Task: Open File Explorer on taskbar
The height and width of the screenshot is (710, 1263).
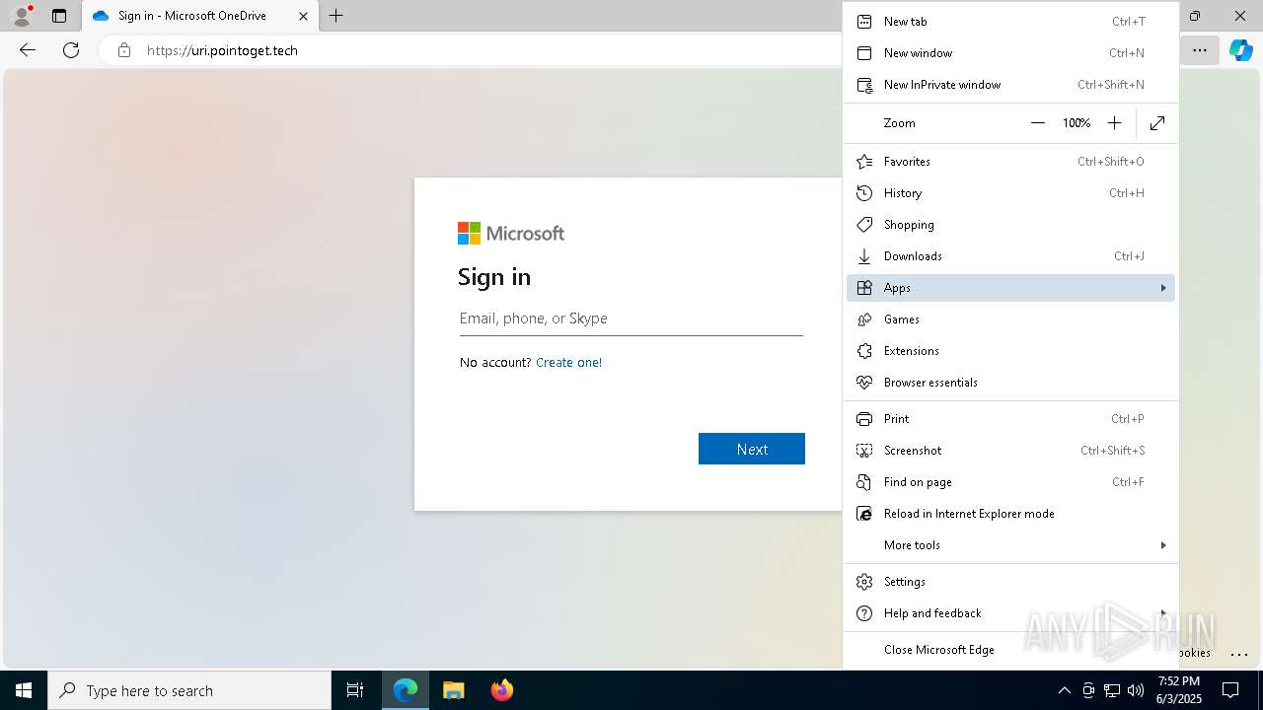Action: coord(454,690)
